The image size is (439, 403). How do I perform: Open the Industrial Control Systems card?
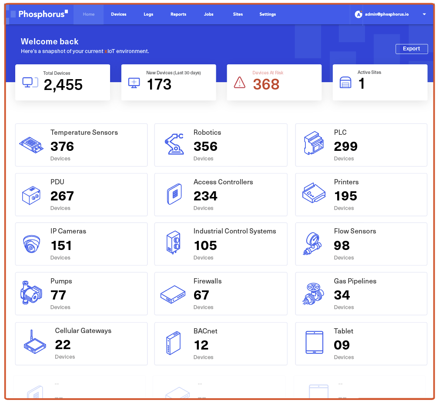click(x=221, y=244)
